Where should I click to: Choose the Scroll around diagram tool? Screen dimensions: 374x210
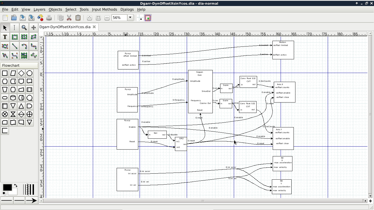coord(33,28)
